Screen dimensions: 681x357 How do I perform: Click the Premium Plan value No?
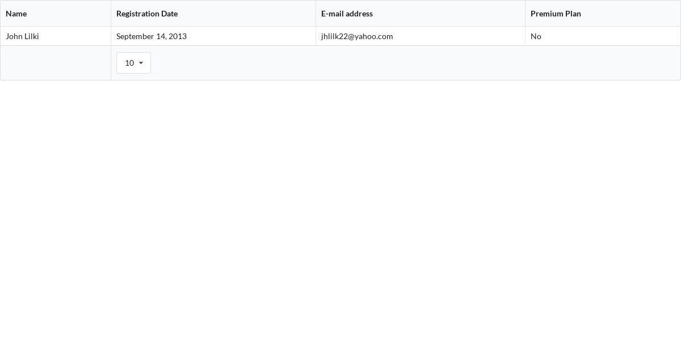536,36
